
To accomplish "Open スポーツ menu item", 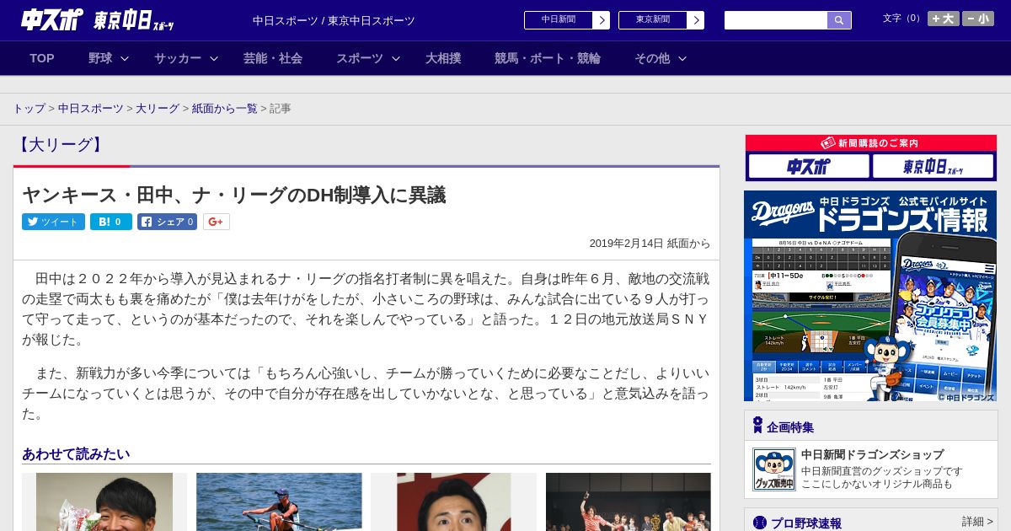I will [x=360, y=58].
